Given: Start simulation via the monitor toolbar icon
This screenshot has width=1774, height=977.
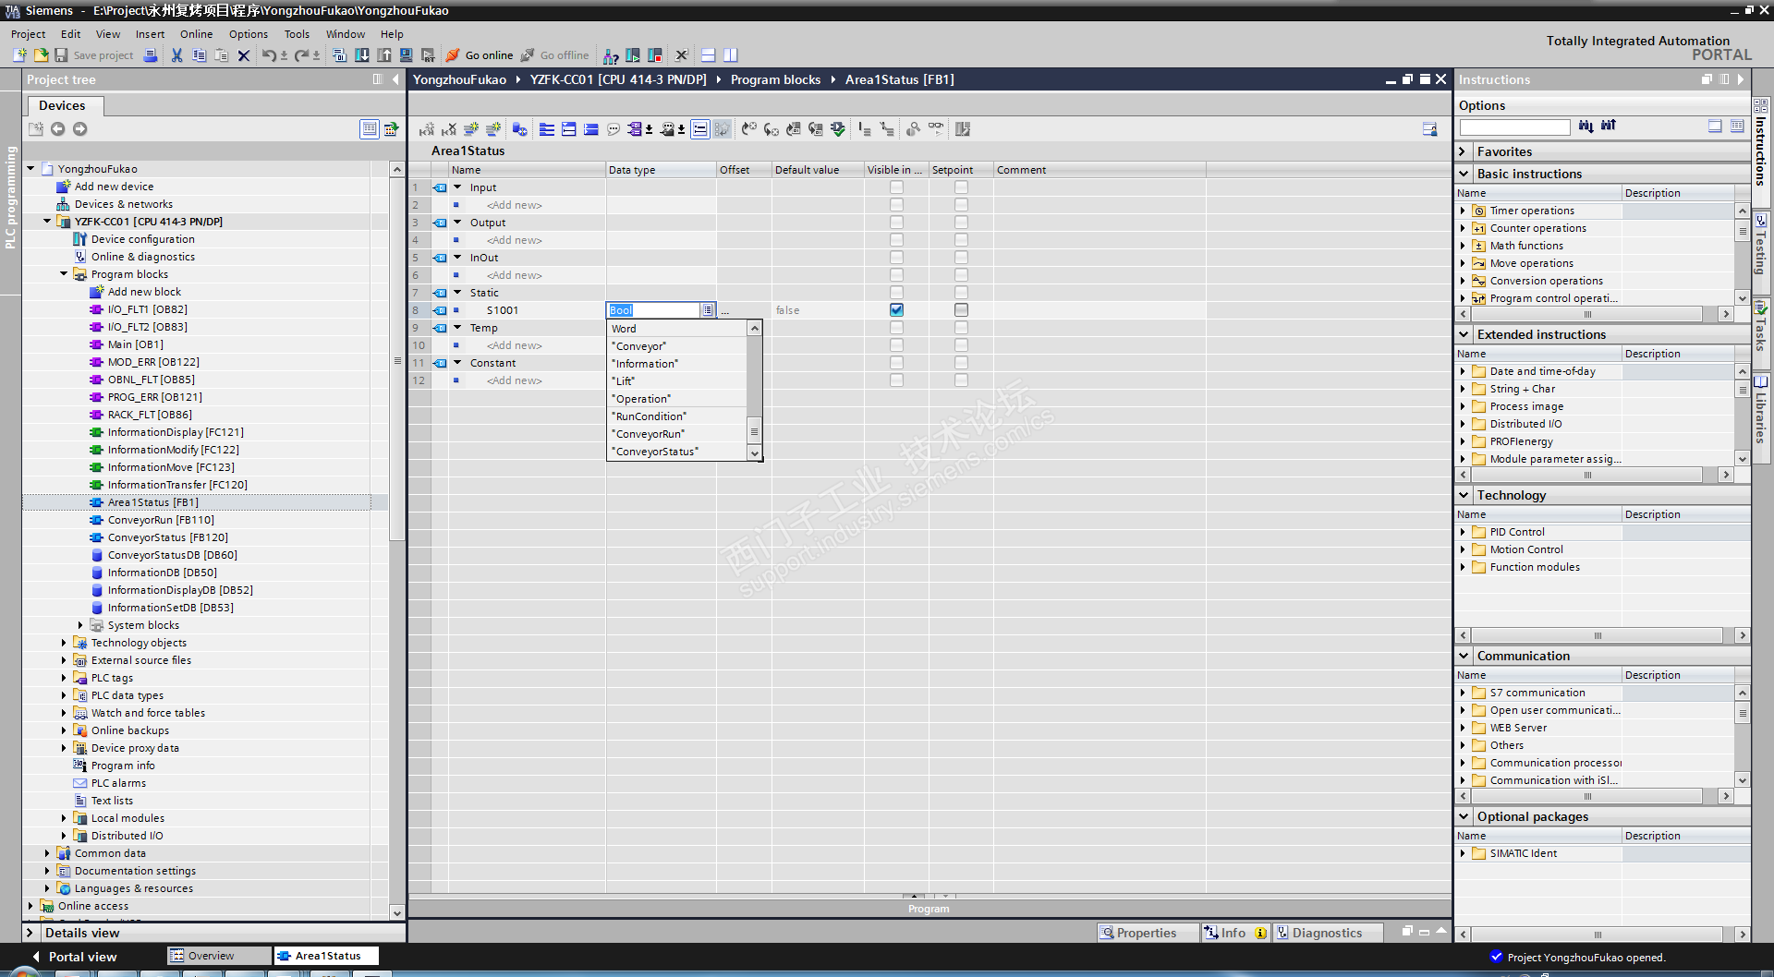Looking at the screenshot, I should (406, 55).
